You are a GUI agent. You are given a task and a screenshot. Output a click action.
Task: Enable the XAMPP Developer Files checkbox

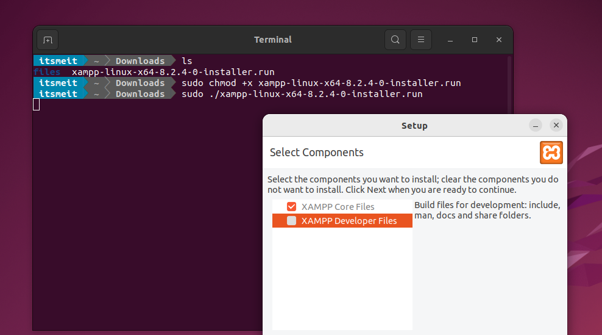292,221
